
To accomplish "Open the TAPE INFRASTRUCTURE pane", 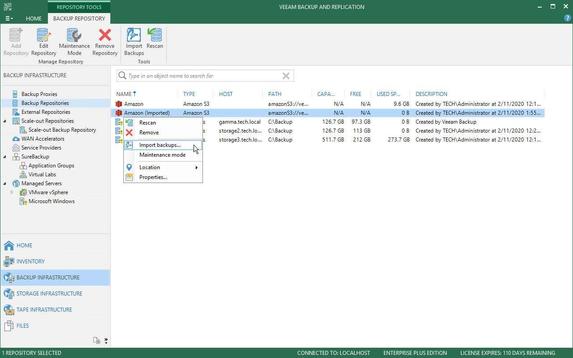I will [x=55, y=310].
